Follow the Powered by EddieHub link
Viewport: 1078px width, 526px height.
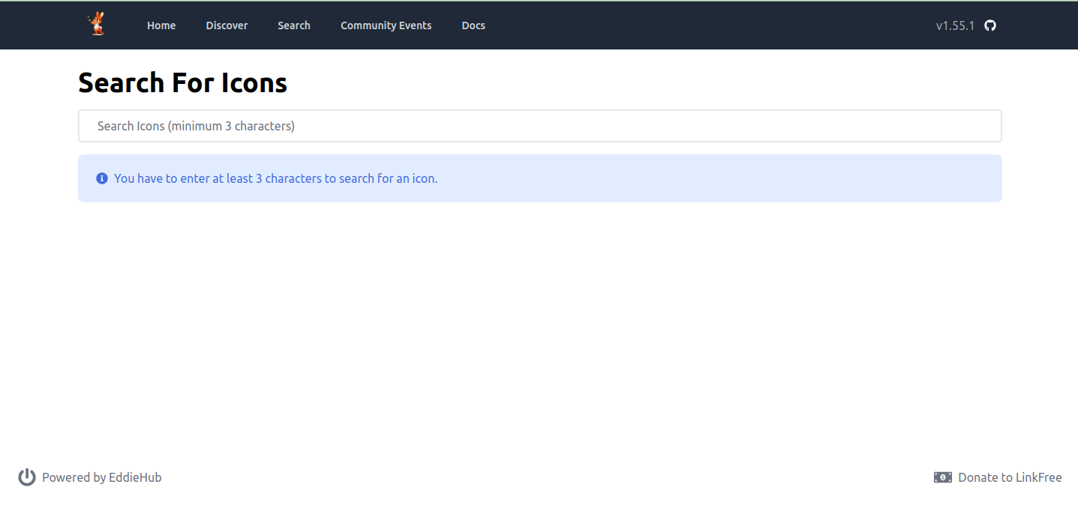pos(90,477)
